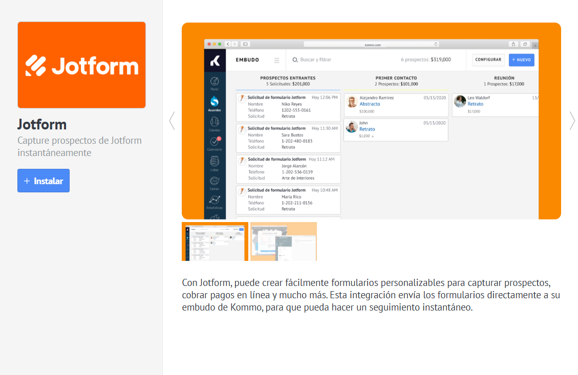578x375 pixels.
Task: Open the Correo sidebar icon
Action: (x=215, y=182)
